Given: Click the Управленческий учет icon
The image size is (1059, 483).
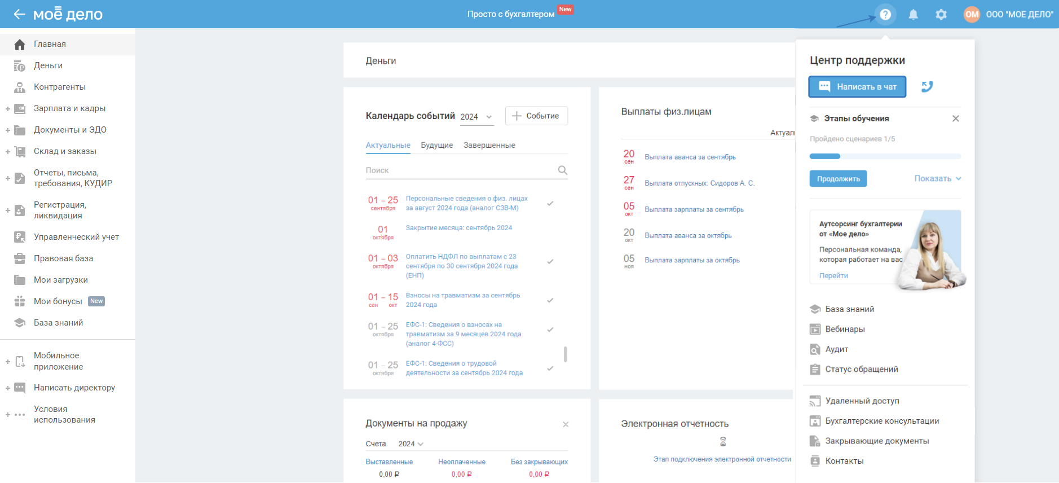Looking at the screenshot, I should click(x=20, y=237).
